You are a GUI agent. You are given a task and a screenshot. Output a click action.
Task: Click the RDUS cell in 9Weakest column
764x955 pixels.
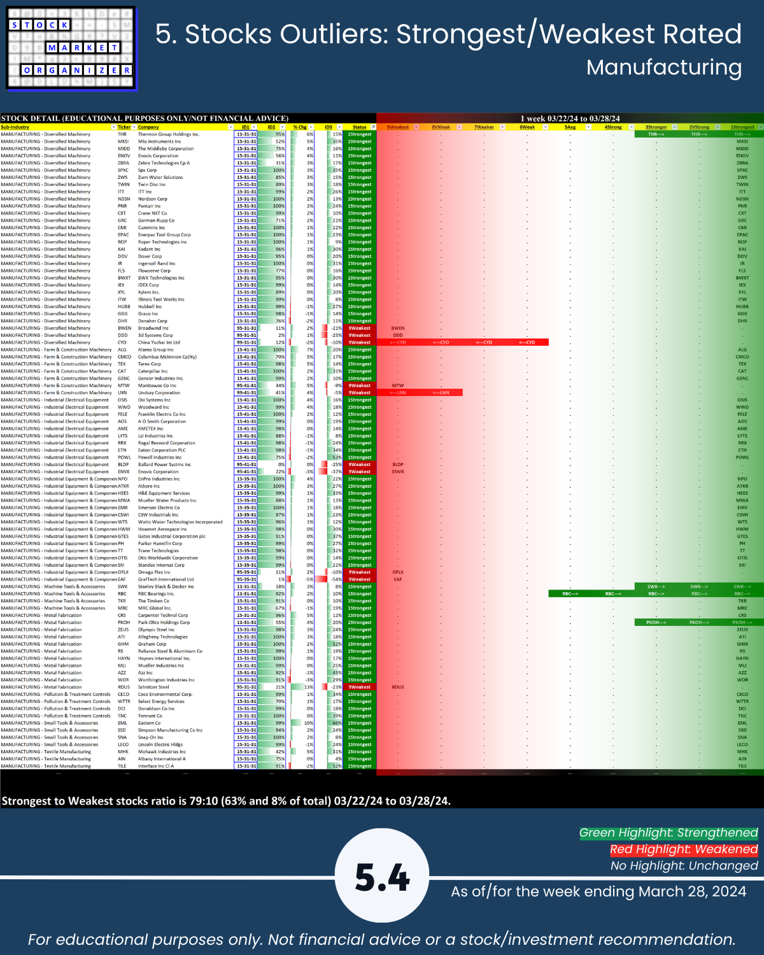click(x=398, y=687)
